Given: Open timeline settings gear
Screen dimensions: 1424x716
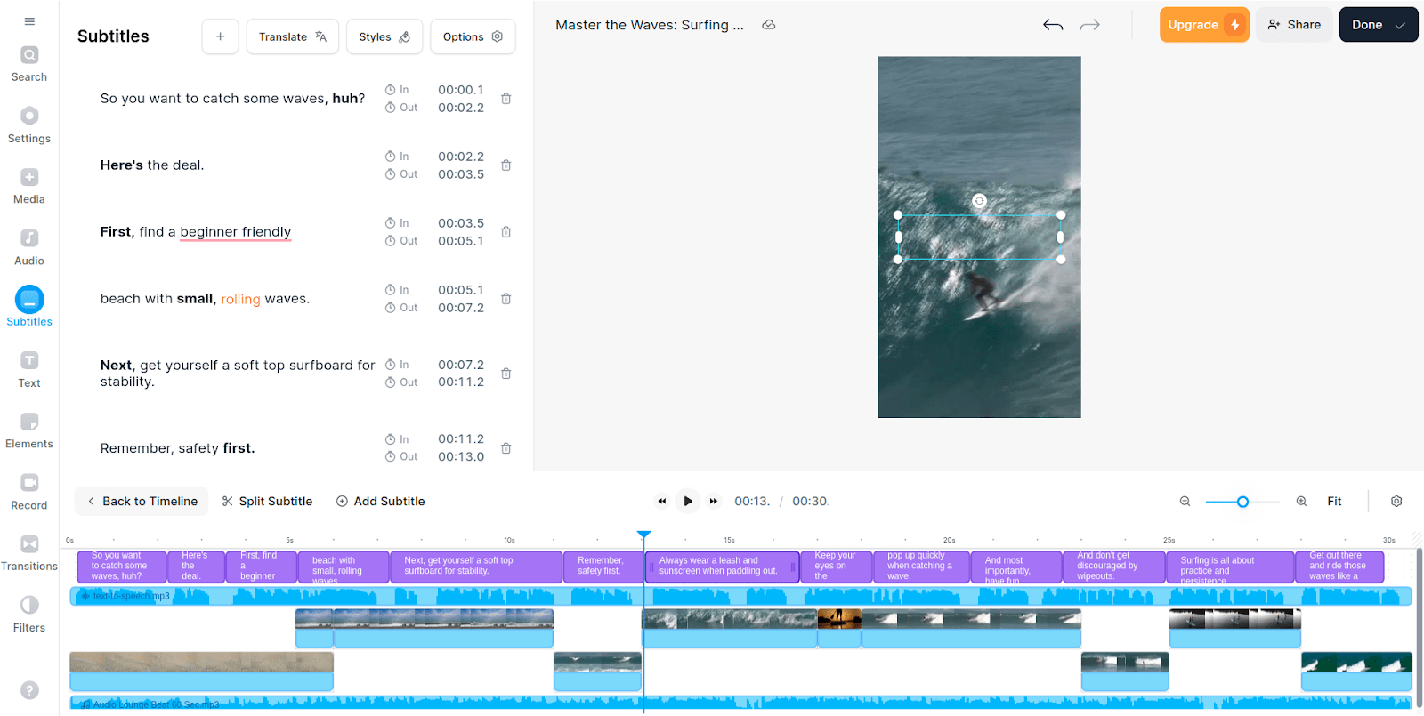Looking at the screenshot, I should [1396, 502].
